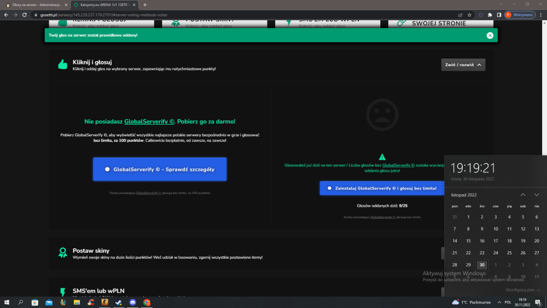Open CCleaner from taskbar

click(91, 302)
